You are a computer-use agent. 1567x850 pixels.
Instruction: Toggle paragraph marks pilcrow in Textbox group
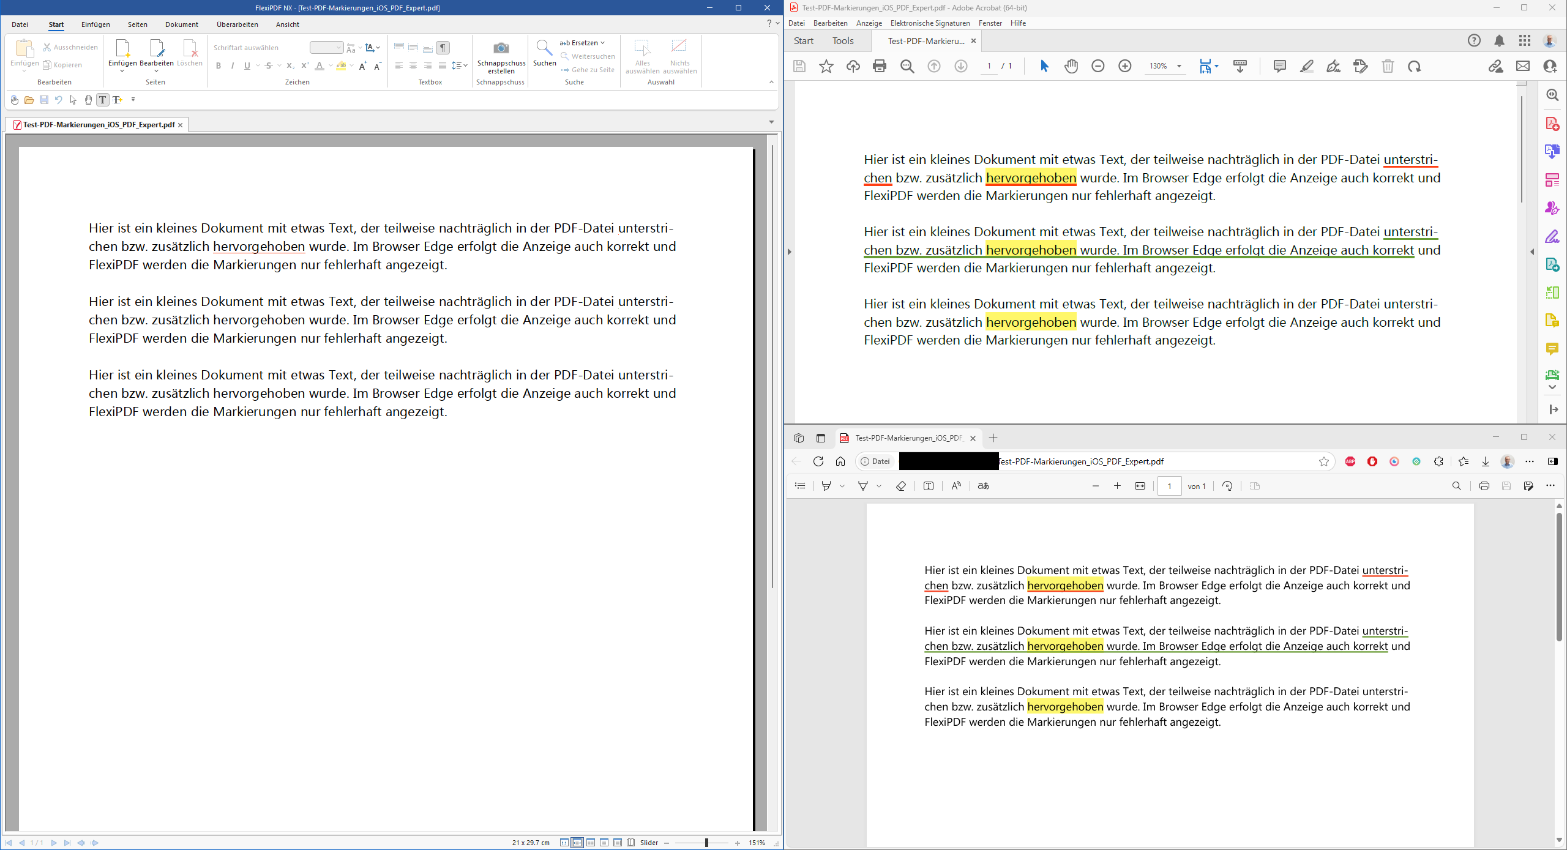pos(443,48)
